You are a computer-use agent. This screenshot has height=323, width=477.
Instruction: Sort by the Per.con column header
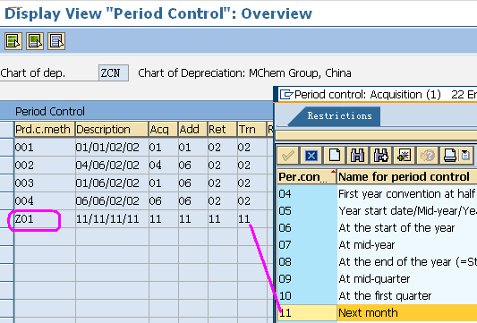(x=307, y=176)
